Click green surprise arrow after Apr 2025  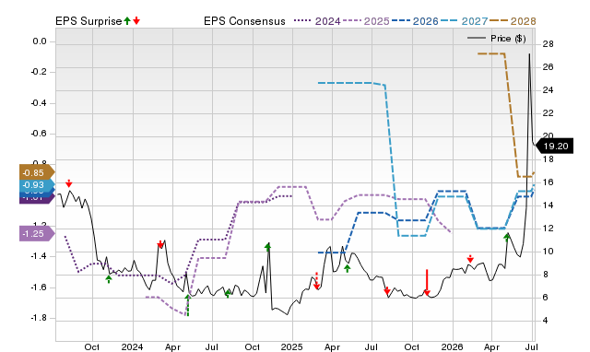click(348, 268)
